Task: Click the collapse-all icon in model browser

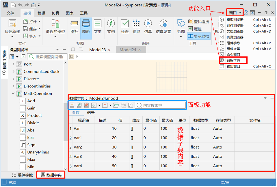Action: (23, 57)
